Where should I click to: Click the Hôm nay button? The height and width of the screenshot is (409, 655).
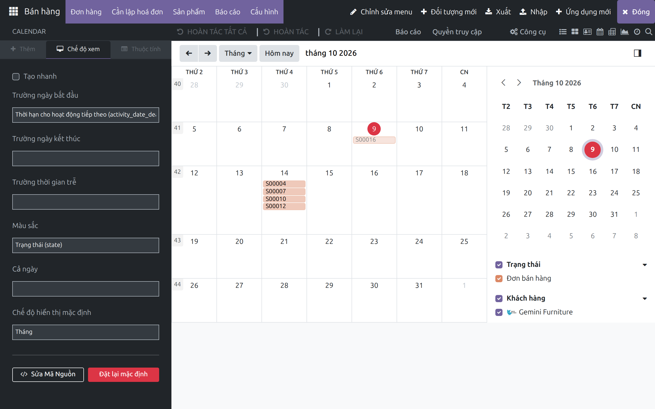(279, 53)
